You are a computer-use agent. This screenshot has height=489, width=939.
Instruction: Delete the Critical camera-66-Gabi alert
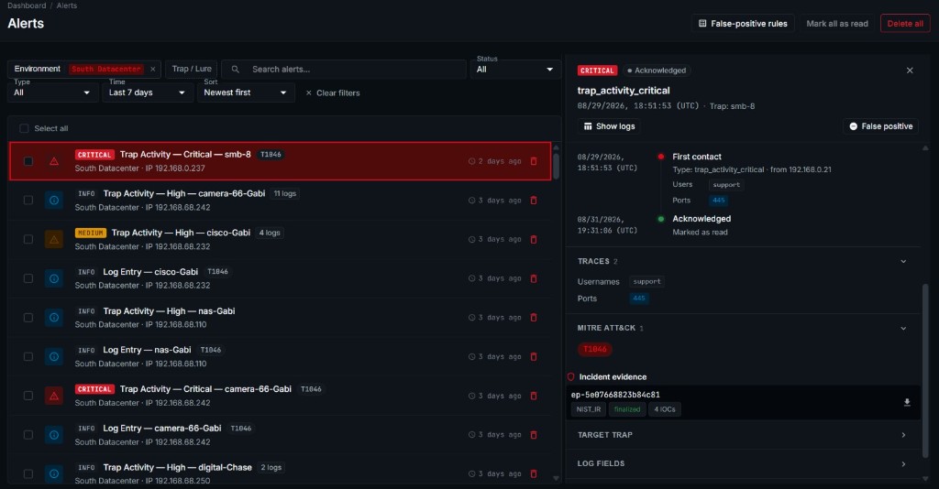534,396
